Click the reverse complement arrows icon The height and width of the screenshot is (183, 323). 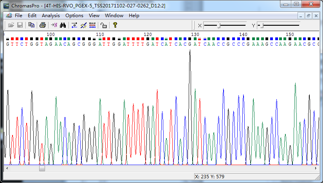point(74,25)
